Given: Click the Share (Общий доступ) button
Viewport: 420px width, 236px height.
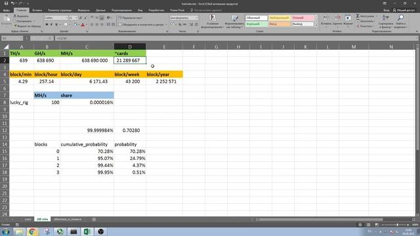Looking at the screenshot, I should pyautogui.click(x=404, y=10).
